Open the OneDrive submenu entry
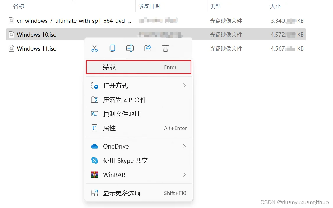333x208 pixels. click(139, 146)
